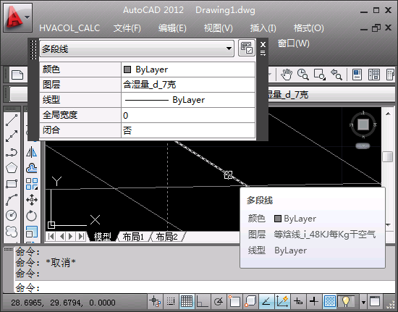Viewport: 398px width, 312px height.
Task: Open the Properties palette icon
Action: click(x=357, y=75)
